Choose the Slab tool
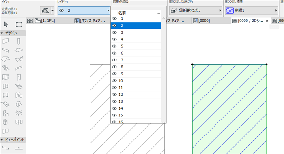Screen dimensions: 284x154 tap(19, 50)
